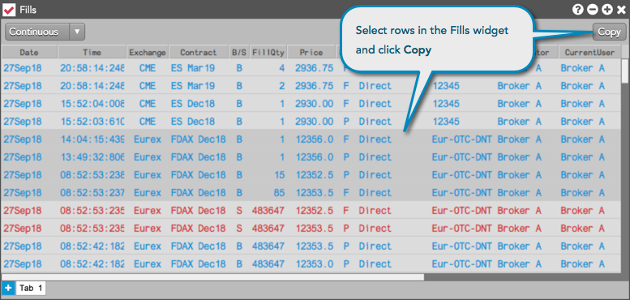Click the Copy button
Screen dimensions: 630x300
(x=609, y=32)
